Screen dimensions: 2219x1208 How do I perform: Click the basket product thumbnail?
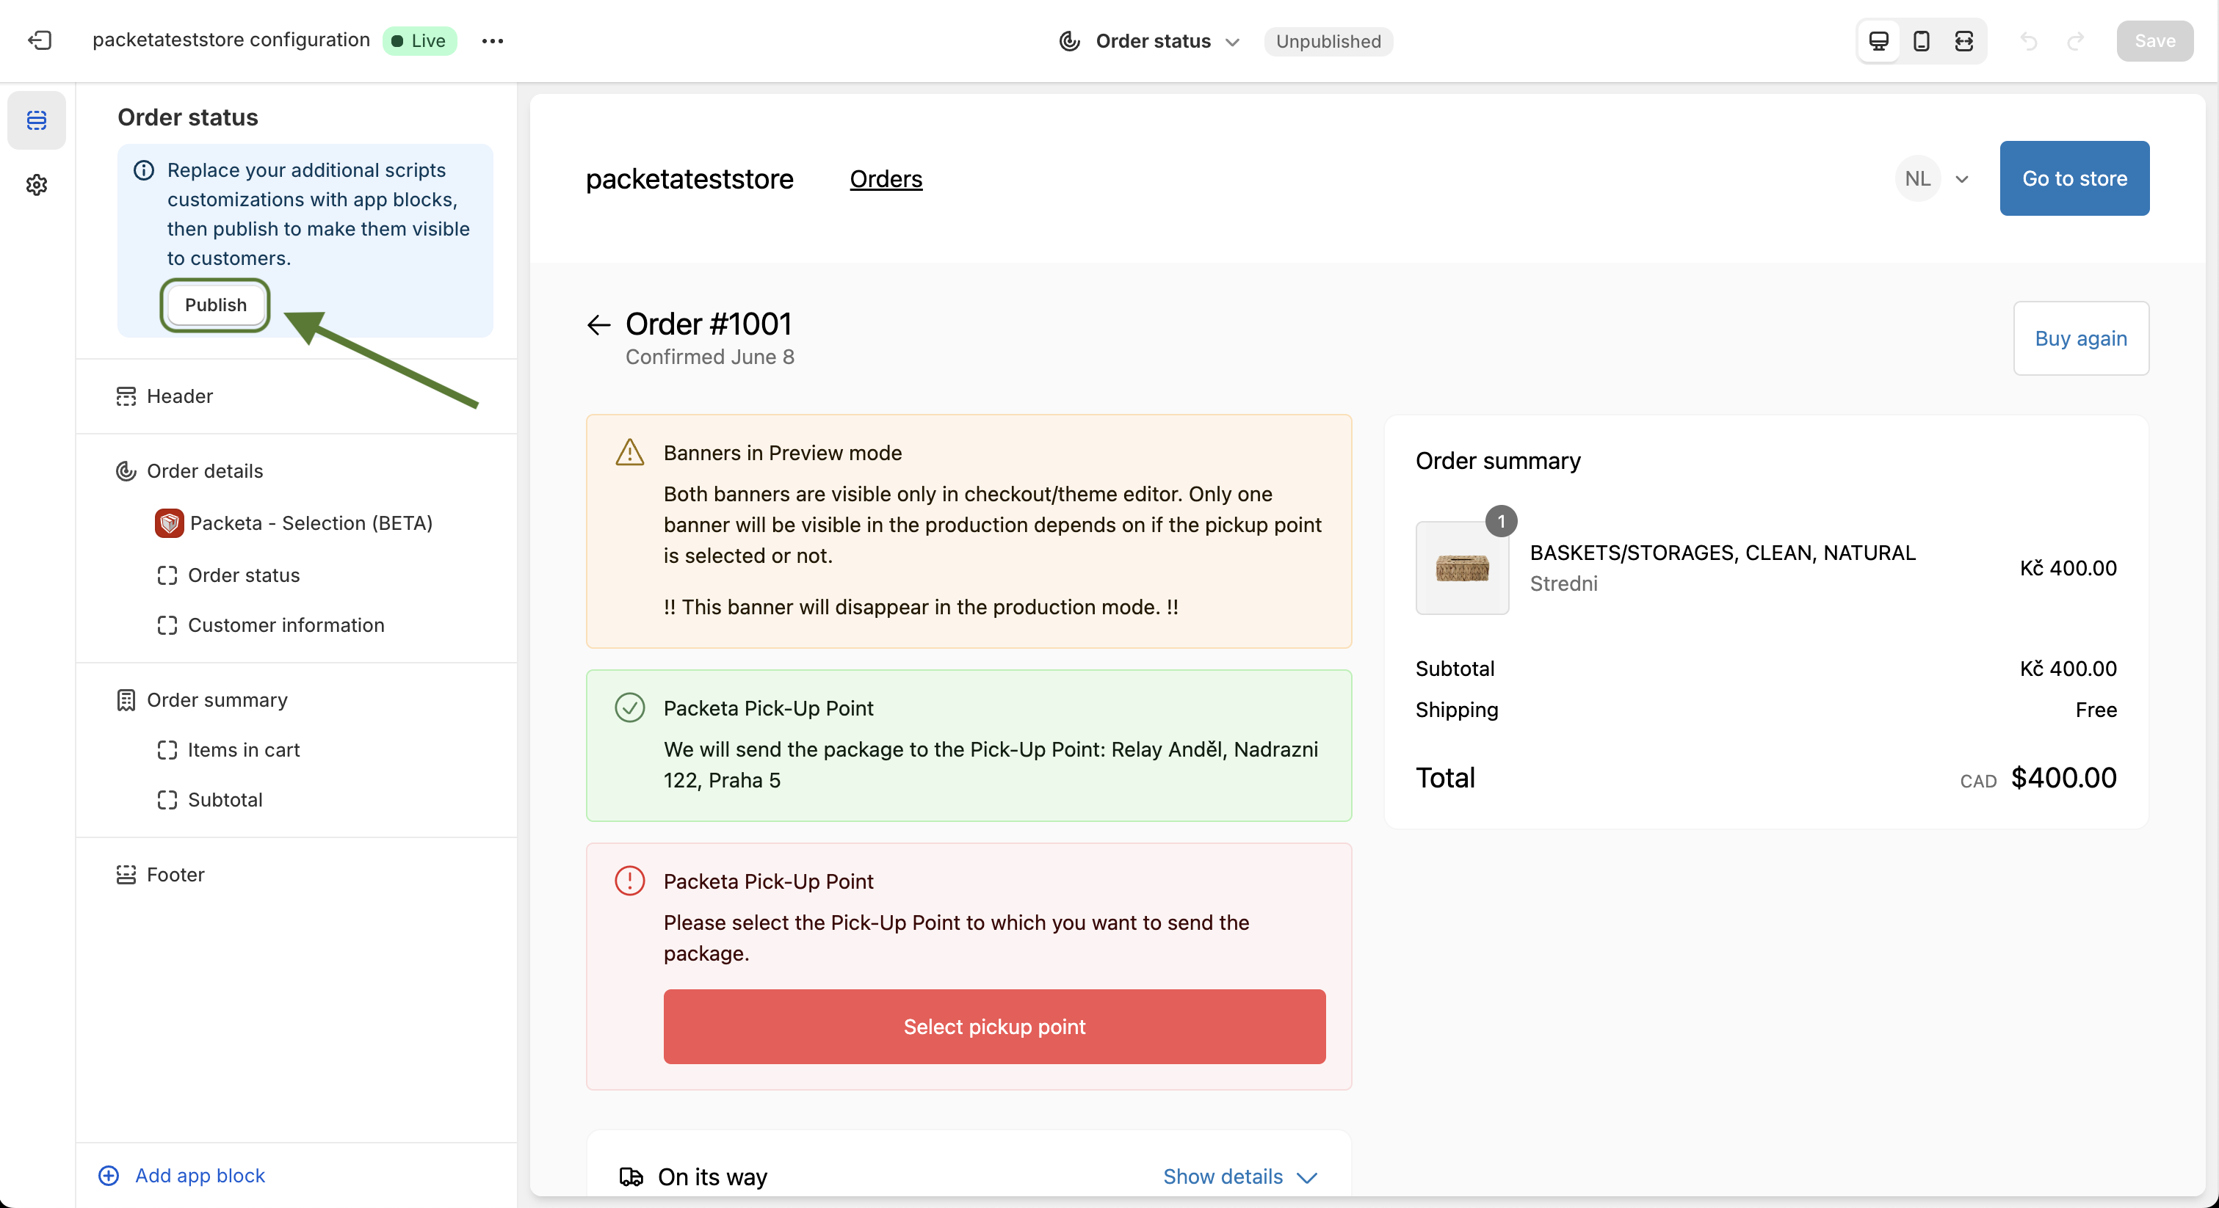click(1462, 568)
